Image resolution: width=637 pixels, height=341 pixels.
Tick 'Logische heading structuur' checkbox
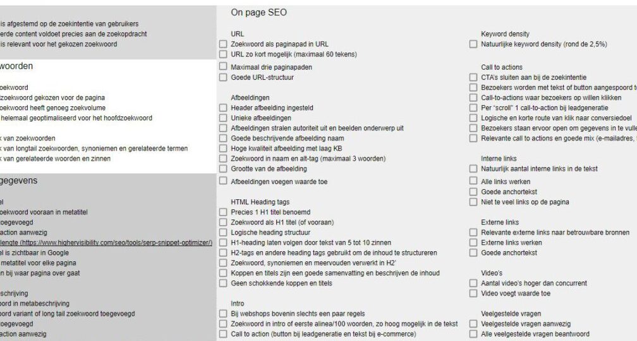pos(223,232)
